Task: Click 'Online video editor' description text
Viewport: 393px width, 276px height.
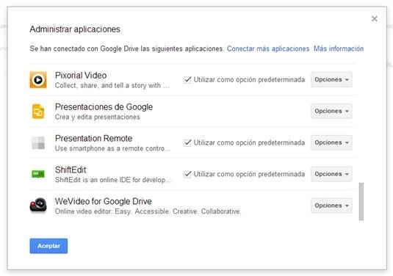Action: coord(148,211)
